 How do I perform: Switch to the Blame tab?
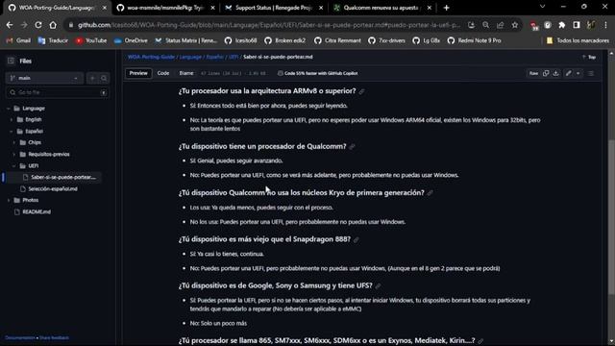[186, 73]
